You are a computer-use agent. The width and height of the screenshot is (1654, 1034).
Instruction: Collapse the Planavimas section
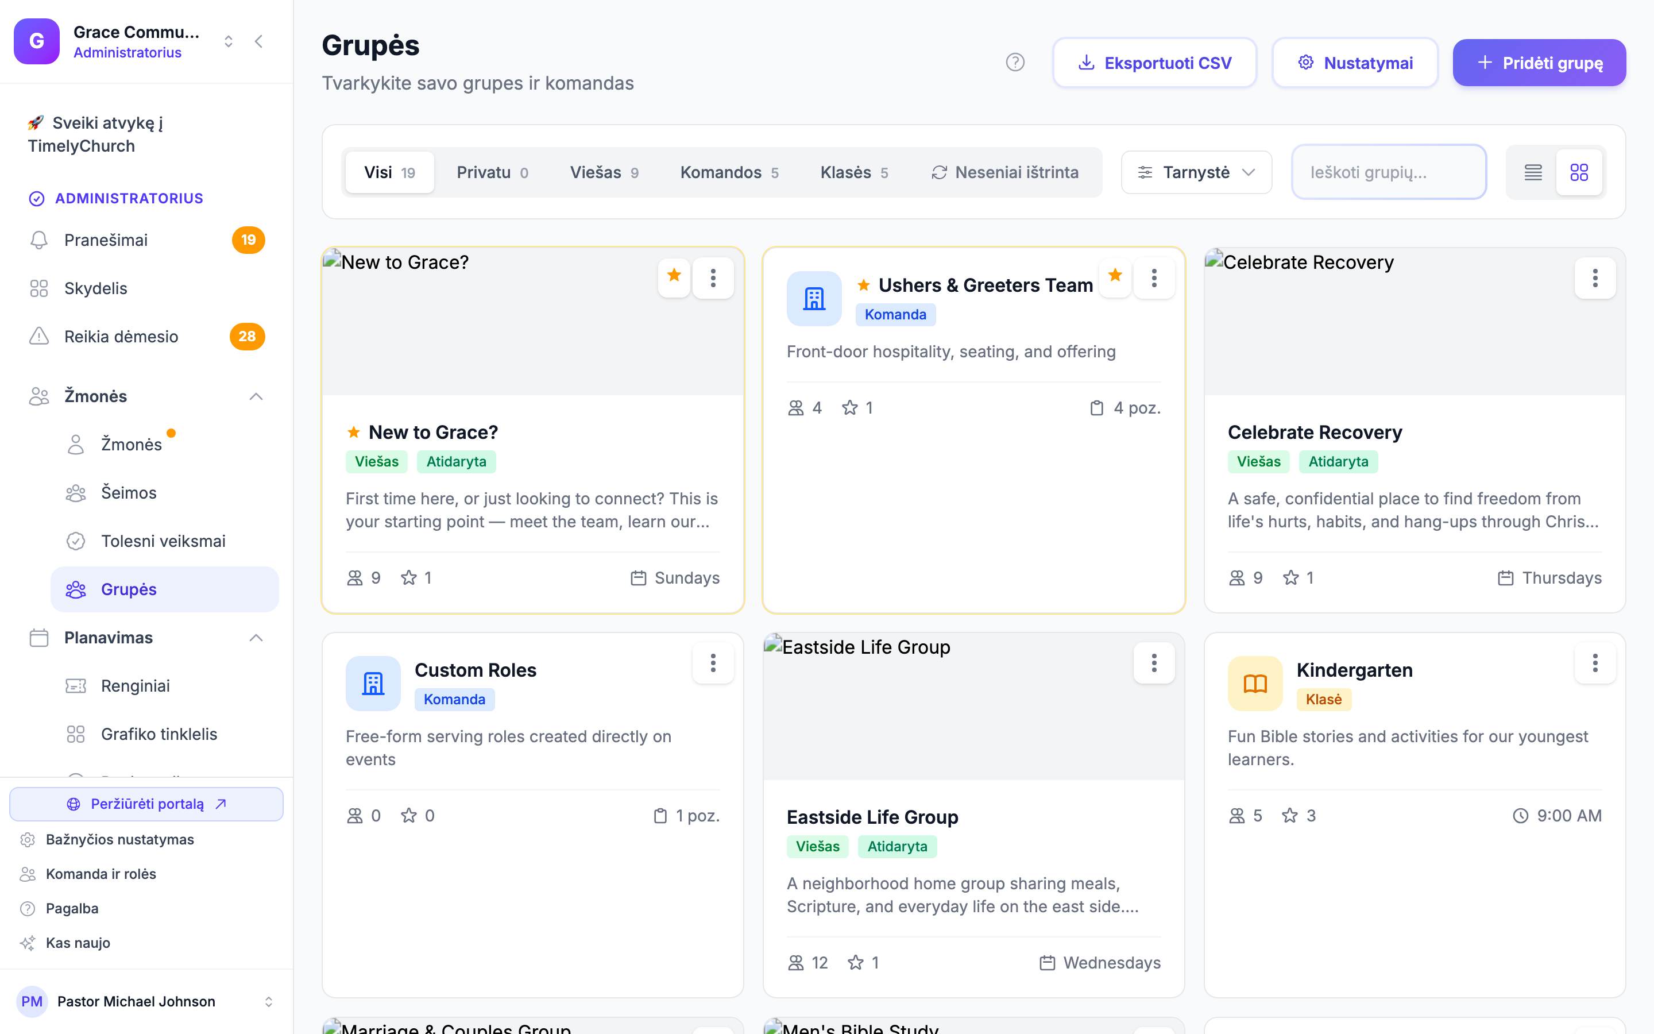pyautogui.click(x=256, y=638)
